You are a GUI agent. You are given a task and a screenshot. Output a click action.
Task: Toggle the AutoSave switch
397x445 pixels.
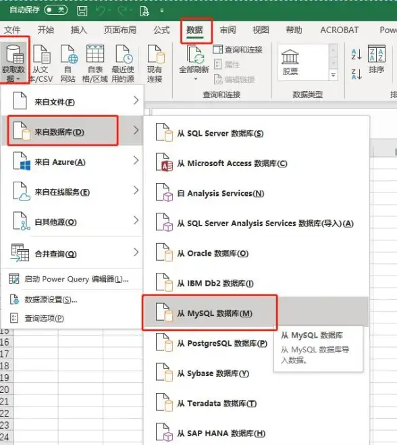click(56, 10)
